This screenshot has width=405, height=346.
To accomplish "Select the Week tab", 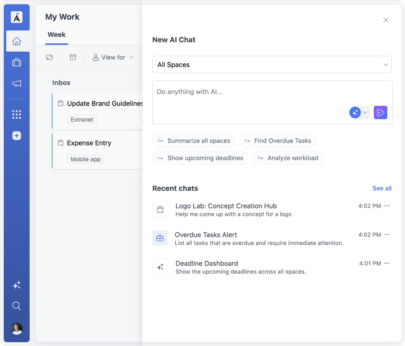I will tap(57, 35).
